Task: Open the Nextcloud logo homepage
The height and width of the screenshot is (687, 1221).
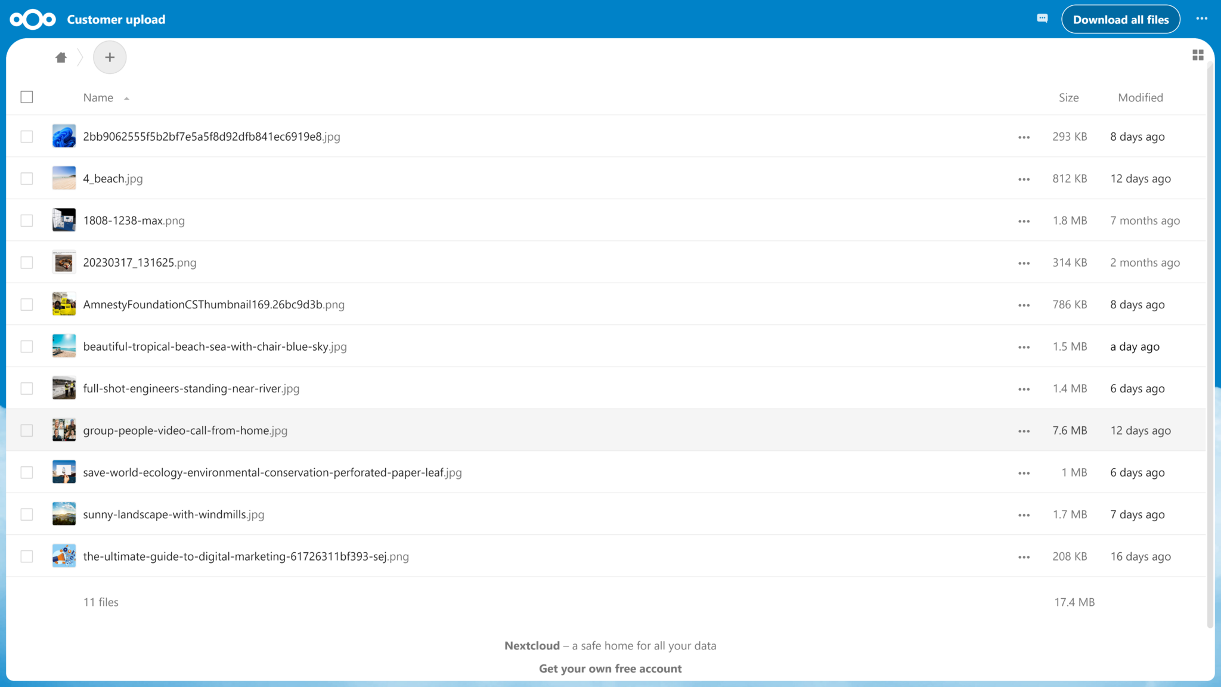Action: click(x=33, y=19)
